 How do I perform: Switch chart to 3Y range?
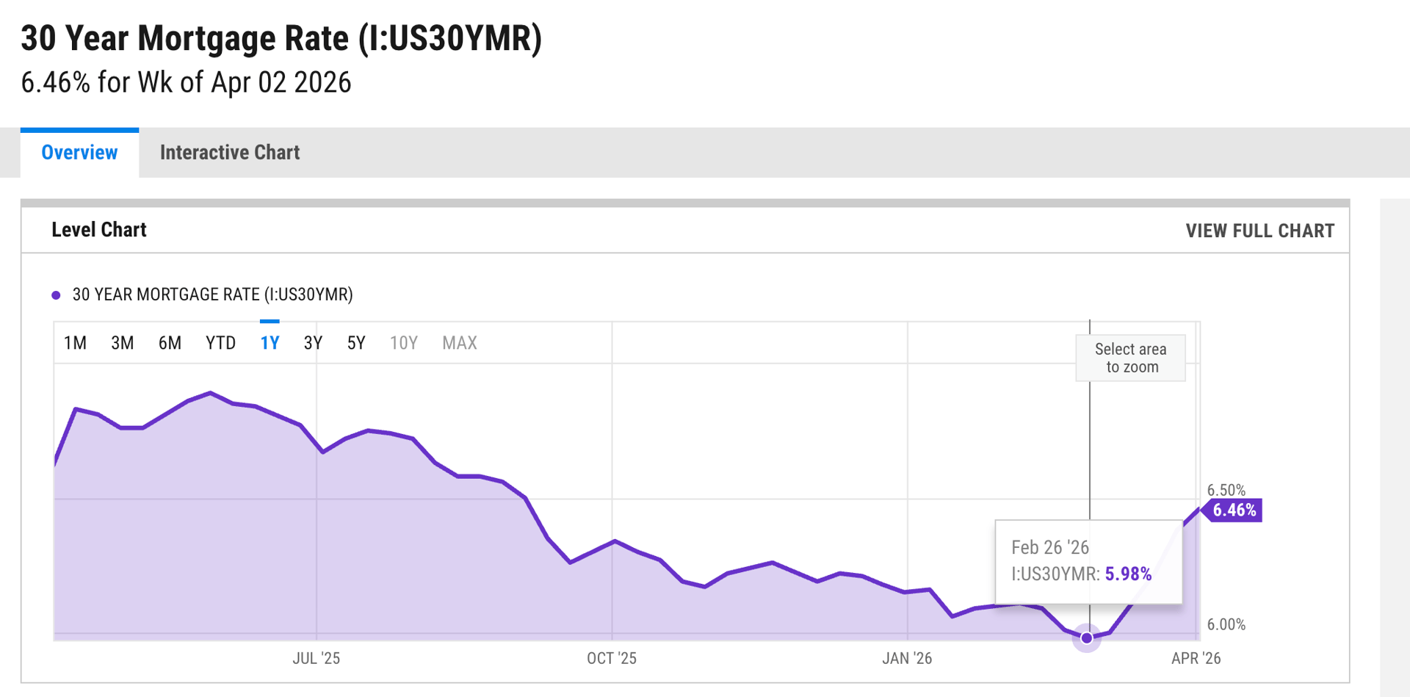tap(313, 343)
